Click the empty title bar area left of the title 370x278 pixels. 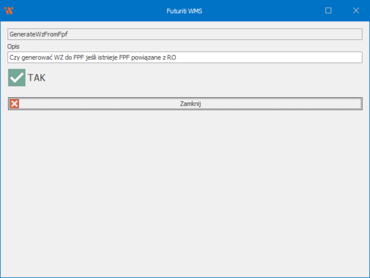(92, 11)
